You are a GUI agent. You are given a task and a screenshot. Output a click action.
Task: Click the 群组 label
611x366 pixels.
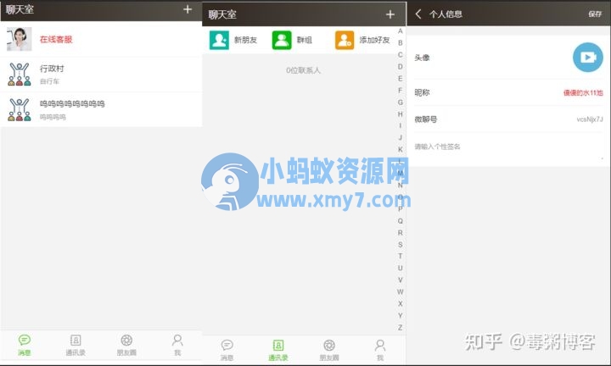point(305,40)
